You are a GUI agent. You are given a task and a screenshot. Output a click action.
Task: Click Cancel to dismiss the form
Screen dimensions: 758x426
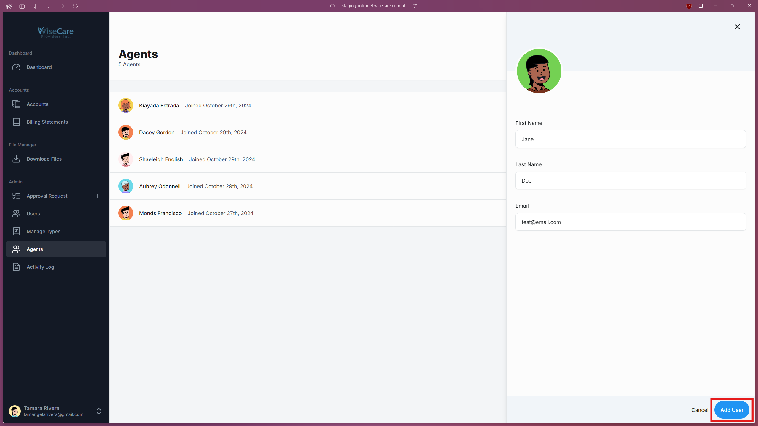click(x=700, y=410)
